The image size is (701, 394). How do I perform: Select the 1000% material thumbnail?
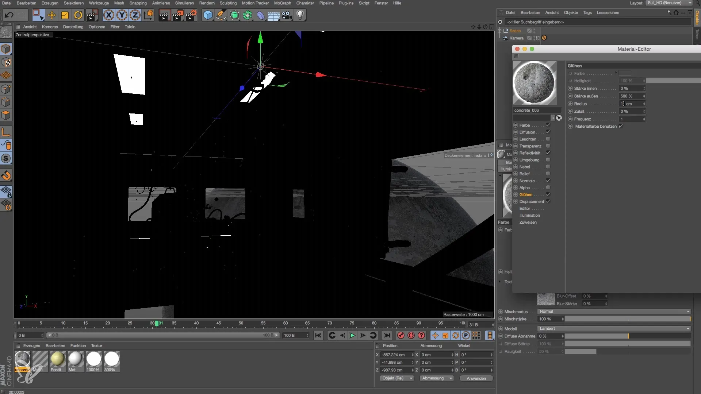94,359
